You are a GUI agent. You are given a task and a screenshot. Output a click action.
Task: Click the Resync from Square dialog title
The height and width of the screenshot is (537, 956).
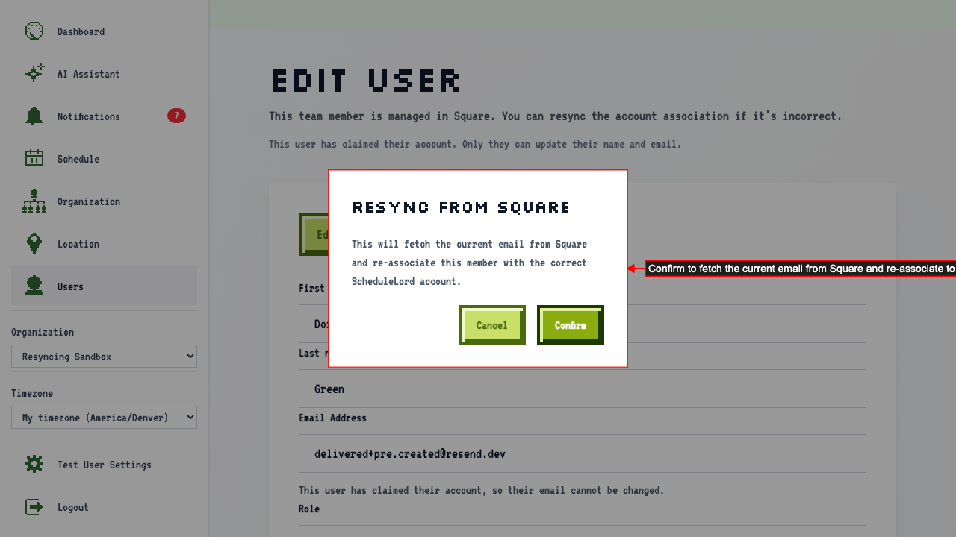(x=462, y=207)
